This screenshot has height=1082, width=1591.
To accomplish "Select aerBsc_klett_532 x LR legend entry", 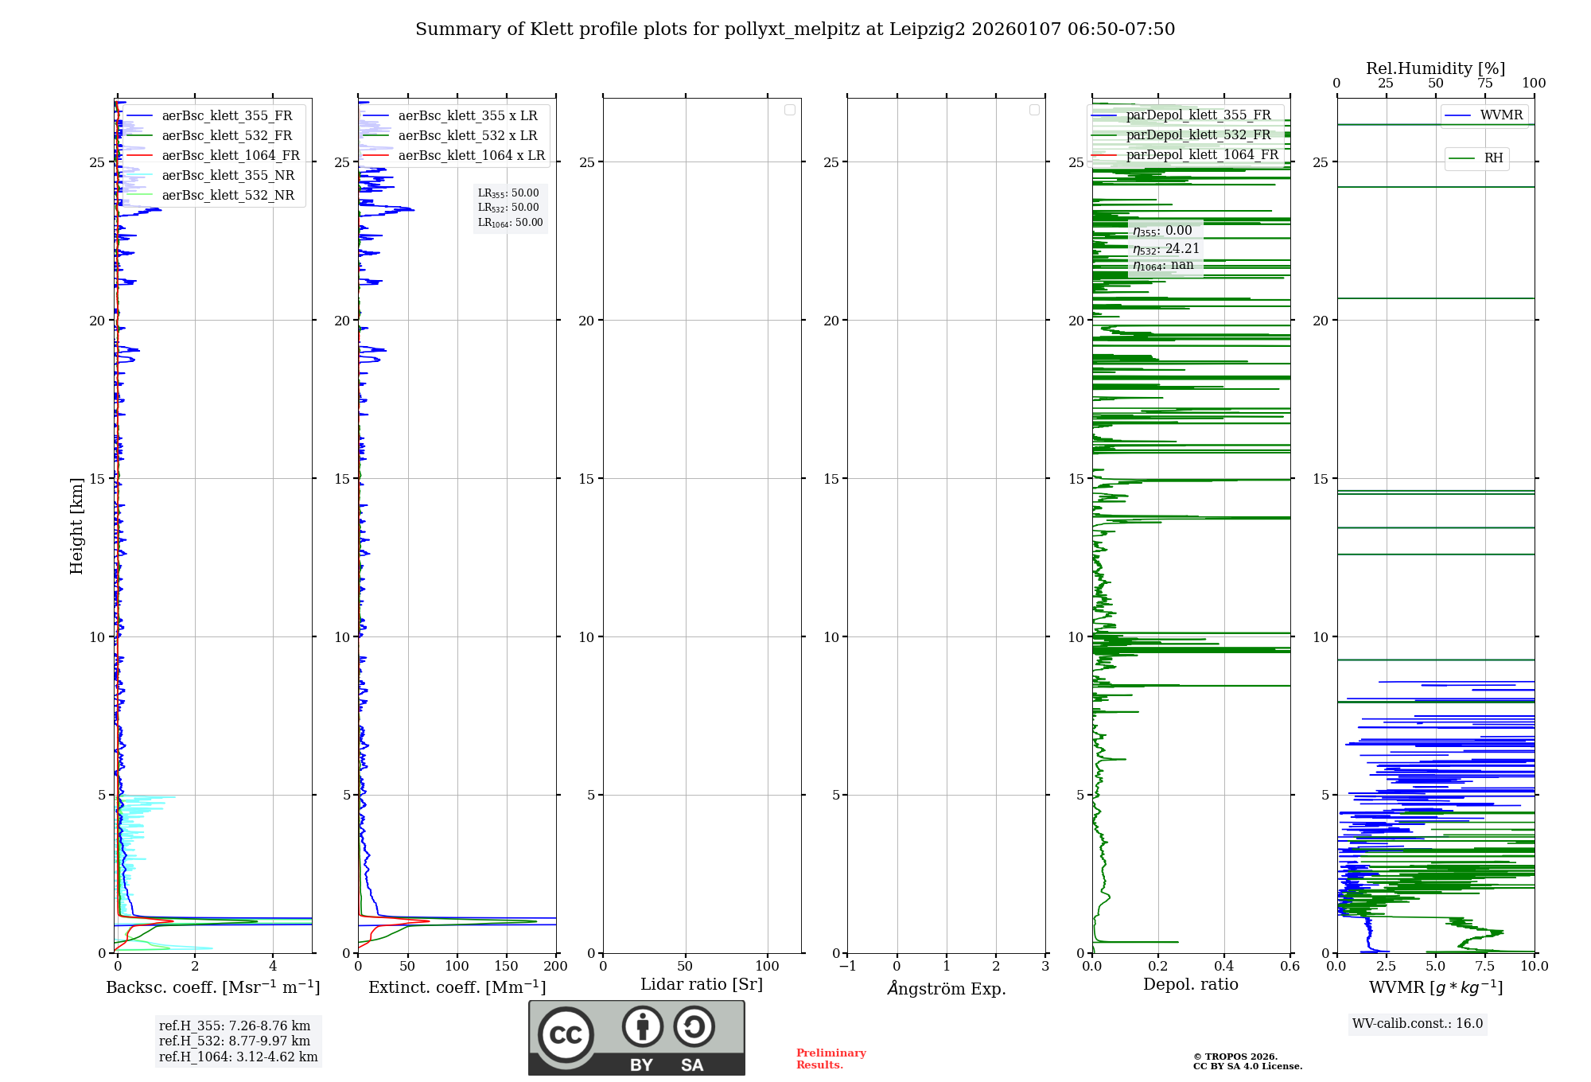I will tap(467, 136).
